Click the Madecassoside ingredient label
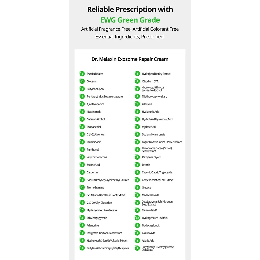Viewport: 260px width, 260px height. tap(150, 195)
